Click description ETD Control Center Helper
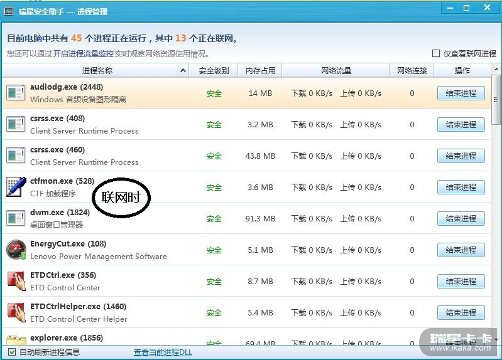 [79, 319]
